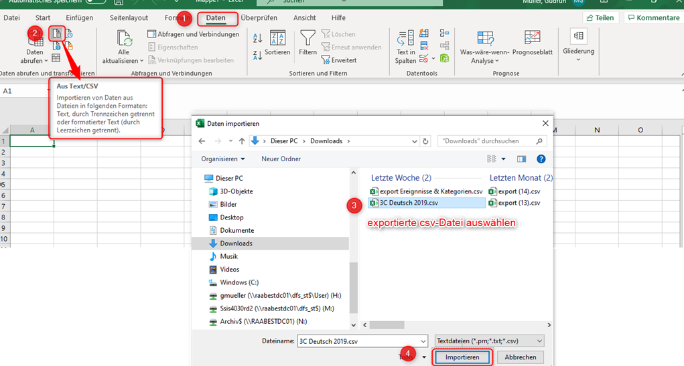Image resolution: width=684 pixels, height=366 pixels.
Task: Open the Organisieren dropdown menu
Action: (223, 159)
